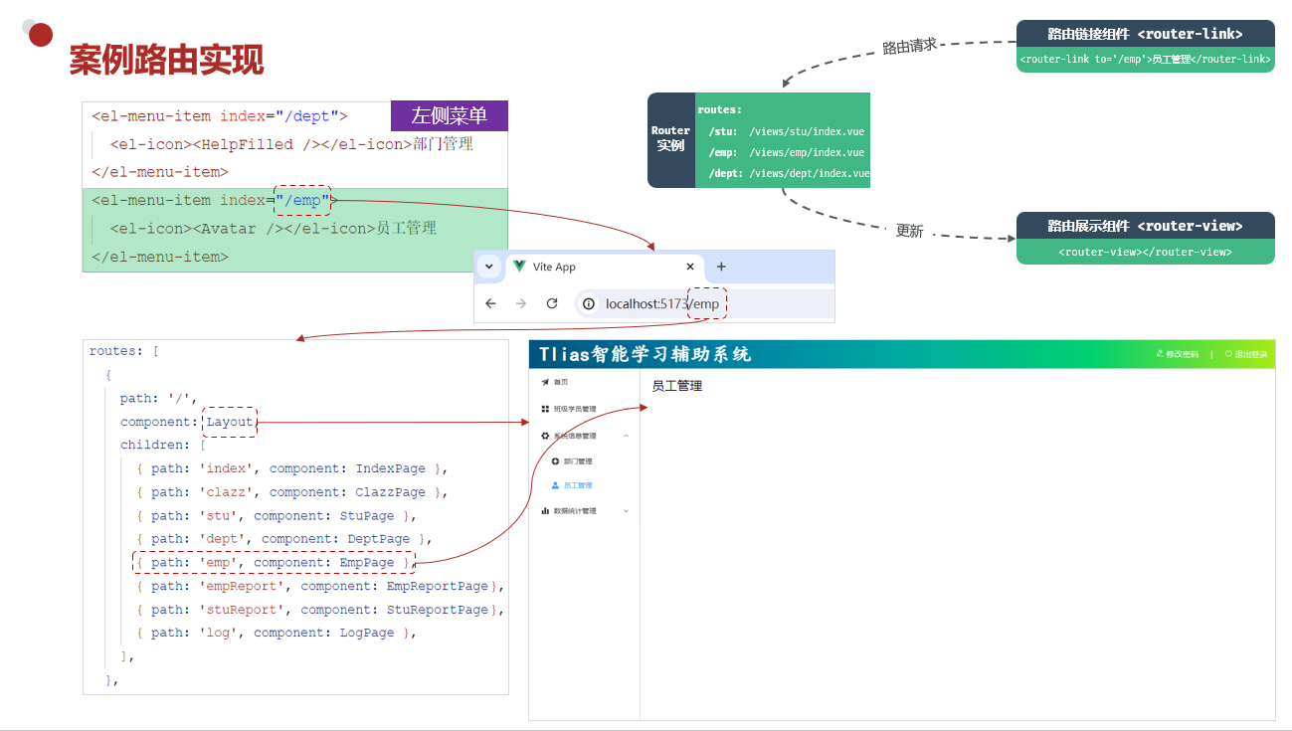Select the 首页 home icon in sidebar

(546, 381)
